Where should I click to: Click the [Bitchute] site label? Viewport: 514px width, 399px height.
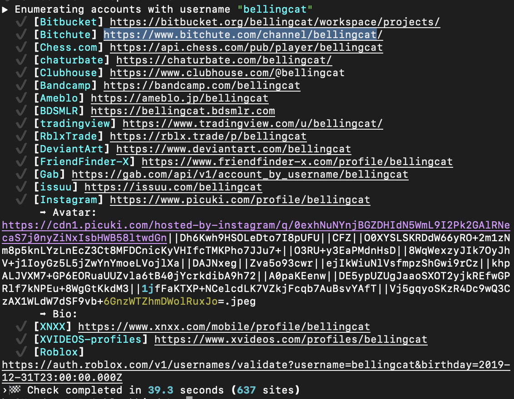point(65,35)
